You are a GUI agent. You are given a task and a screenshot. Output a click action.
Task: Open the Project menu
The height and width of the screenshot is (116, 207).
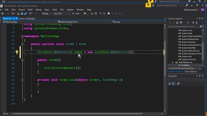click(x=22, y=10)
